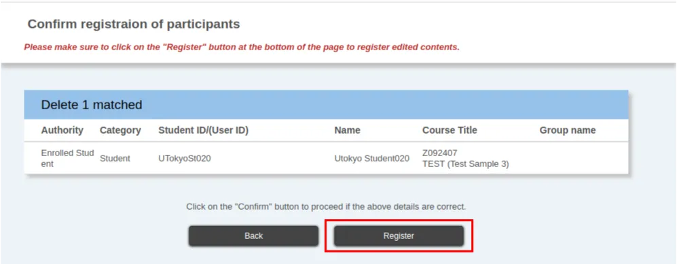Screen dimensions: 677x264
Task: Click the Group name column header
Action: pyautogui.click(x=567, y=130)
